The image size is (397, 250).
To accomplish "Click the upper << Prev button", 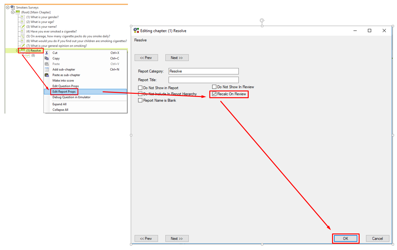I will 146,58.
